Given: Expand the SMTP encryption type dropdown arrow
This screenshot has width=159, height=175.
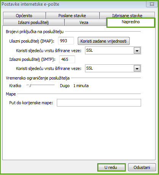Looking at the screenshot, I should point(137,68).
